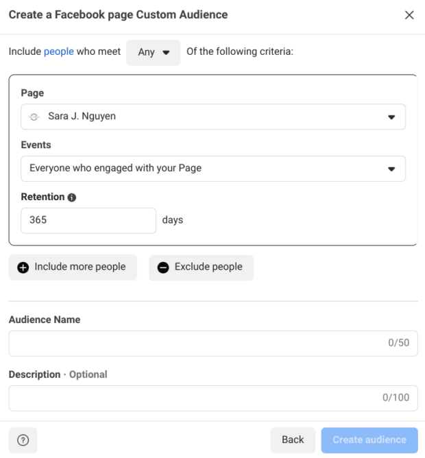Viewport: 425px width, 458px height.
Task: Close the Custom Audience dialog
Action: tap(409, 15)
